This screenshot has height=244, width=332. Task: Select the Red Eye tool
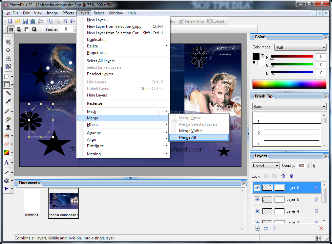coord(7,136)
